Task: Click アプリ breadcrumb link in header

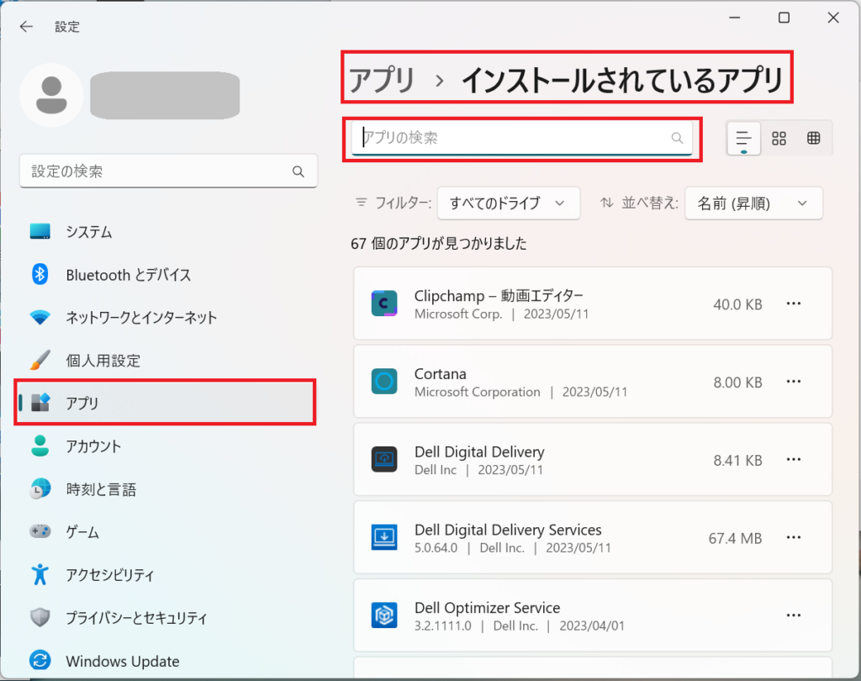Action: (x=383, y=79)
